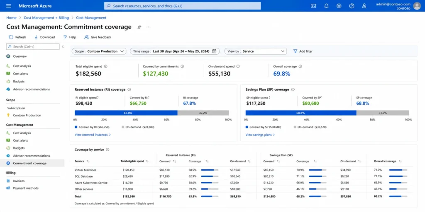
Task: Show info for Total eligible spend
Action: (106, 66)
